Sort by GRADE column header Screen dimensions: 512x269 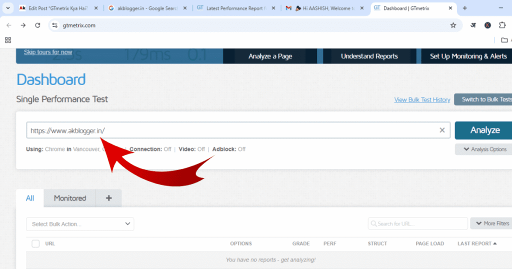[x=300, y=243]
